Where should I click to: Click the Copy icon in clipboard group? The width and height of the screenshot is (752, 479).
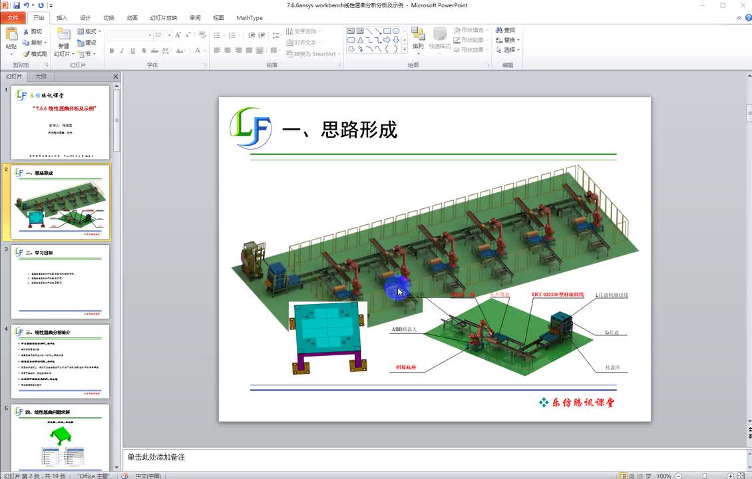26,43
